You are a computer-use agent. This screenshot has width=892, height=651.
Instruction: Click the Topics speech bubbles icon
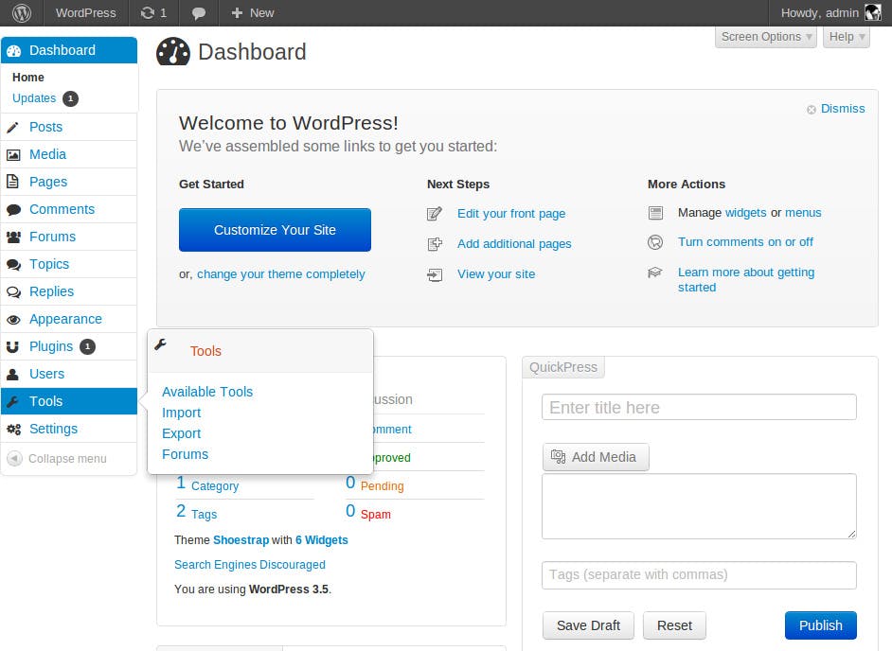13,264
